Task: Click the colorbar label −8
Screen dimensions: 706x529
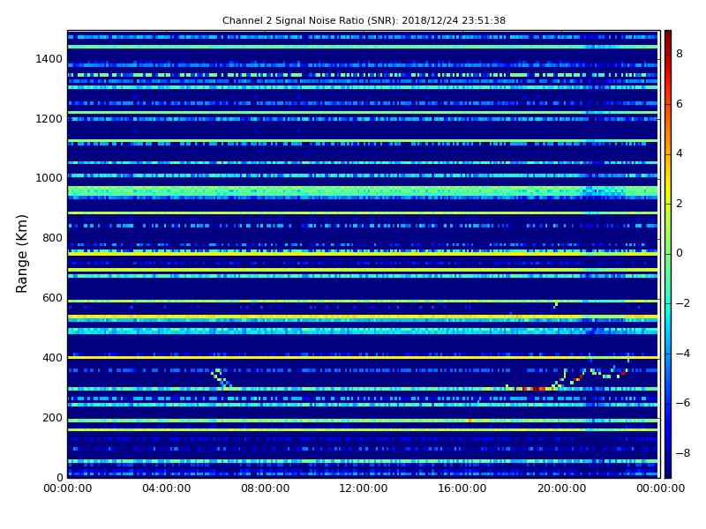Action: (x=682, y=453)
